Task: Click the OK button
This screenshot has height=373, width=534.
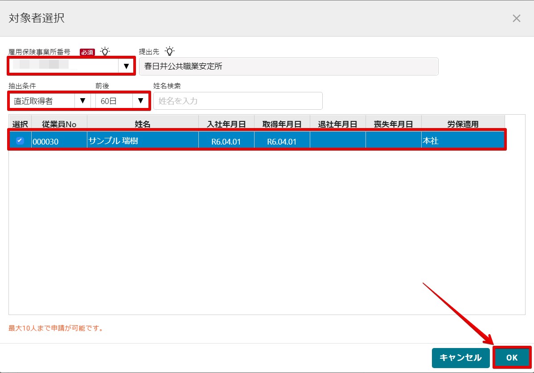Action: click(x=512, y=357)
